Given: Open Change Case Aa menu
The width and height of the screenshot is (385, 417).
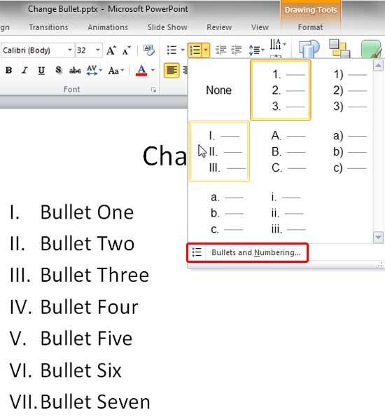Looking at the screenshot, I should pos(116,71).
